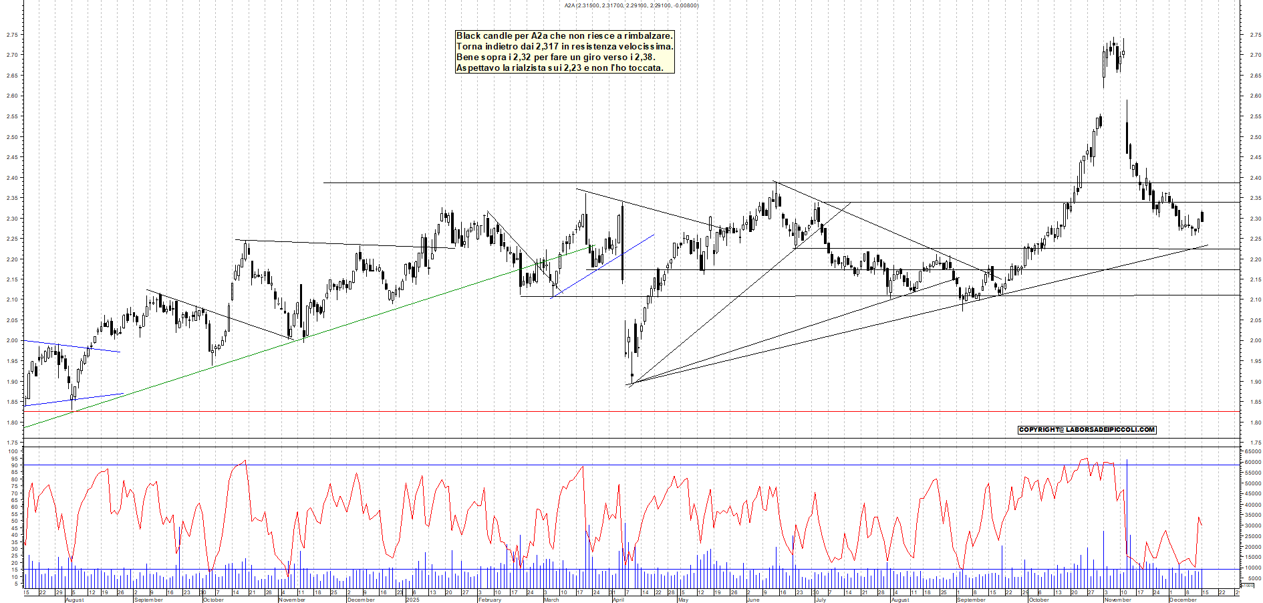1263x603 pixels.
Task: Click the 100 oscillator label on left scale
Action: point(13,451)
